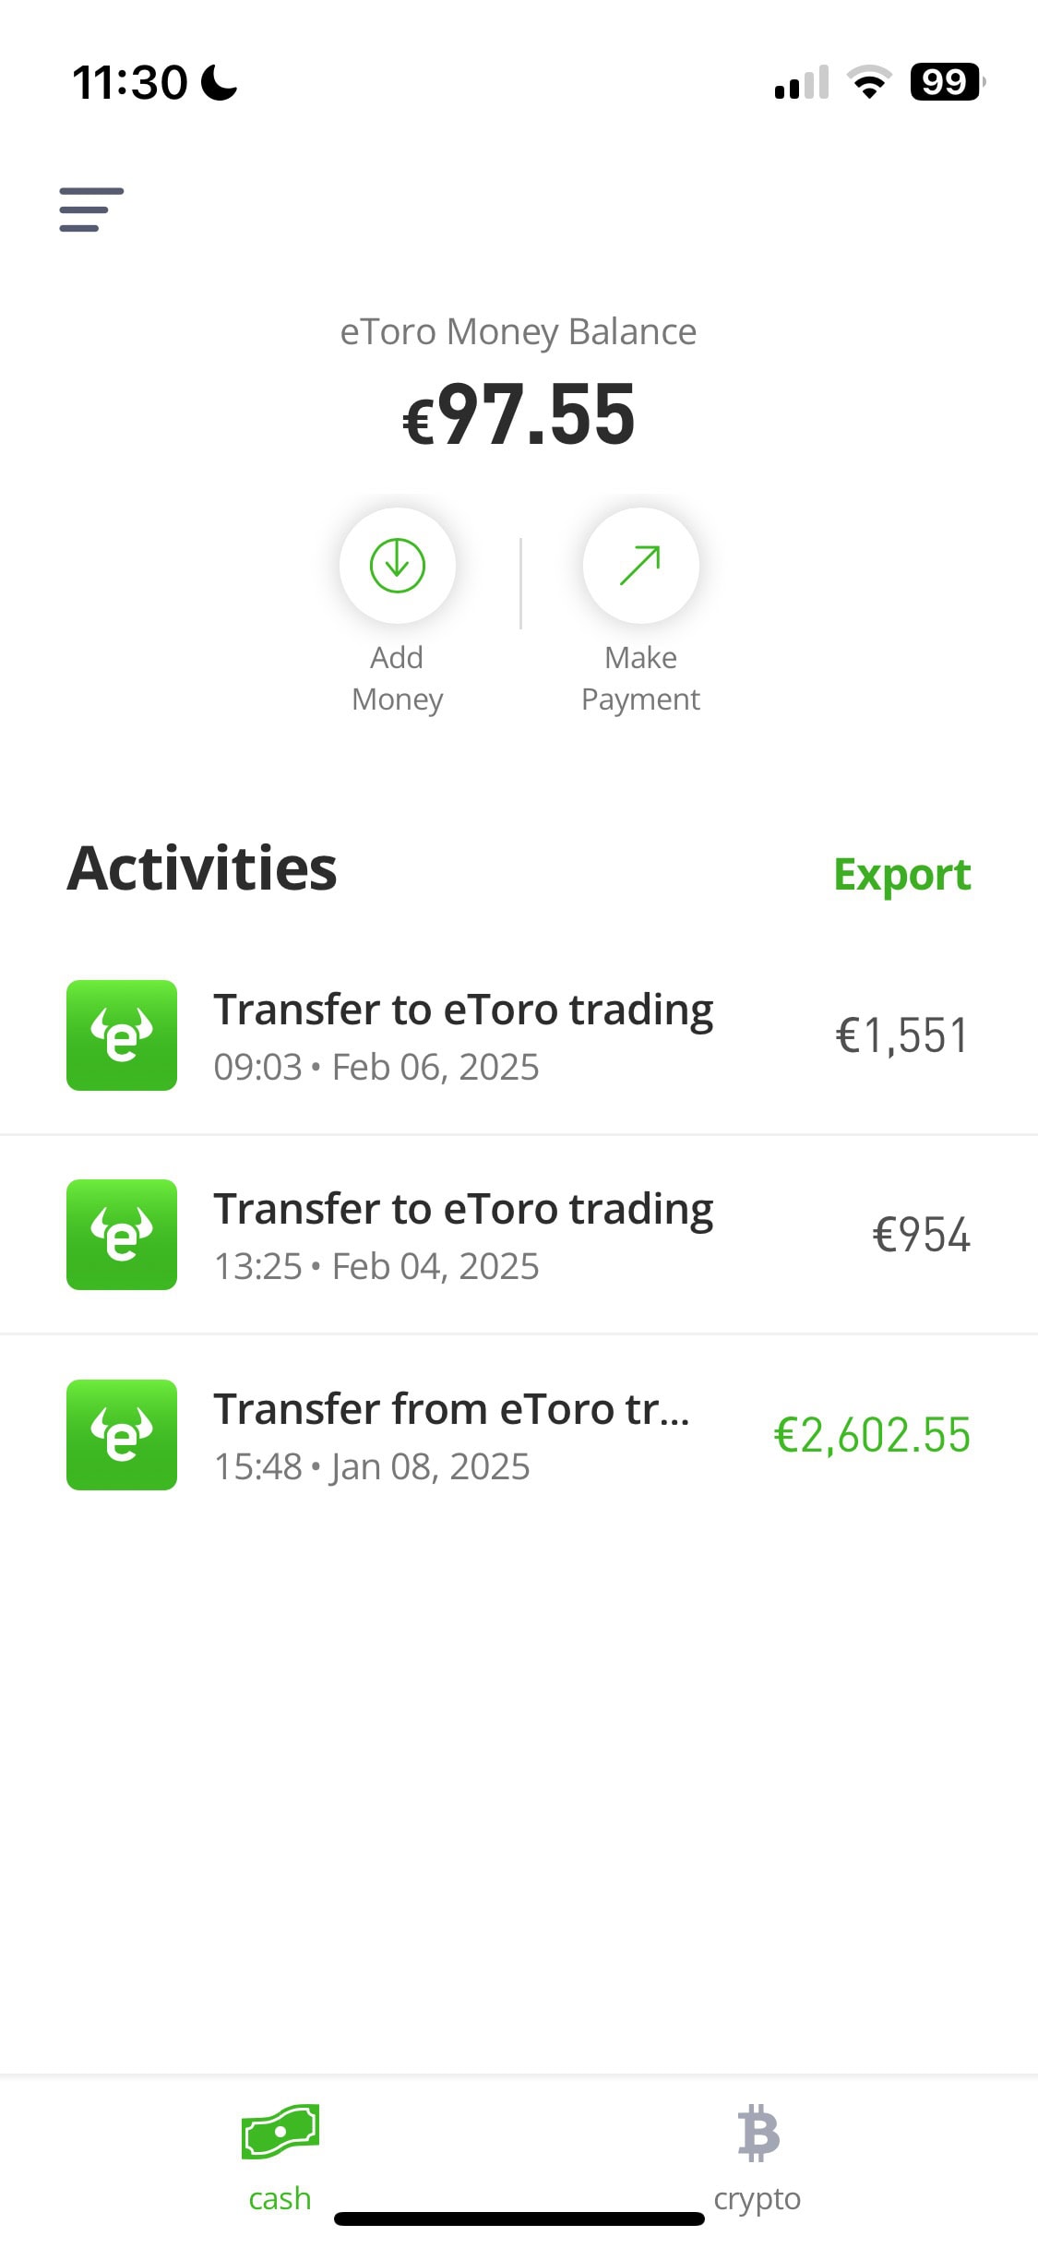
Task: Tap the €97.55 balance amount
Action: pyautogui.click(x=519, y=415)
